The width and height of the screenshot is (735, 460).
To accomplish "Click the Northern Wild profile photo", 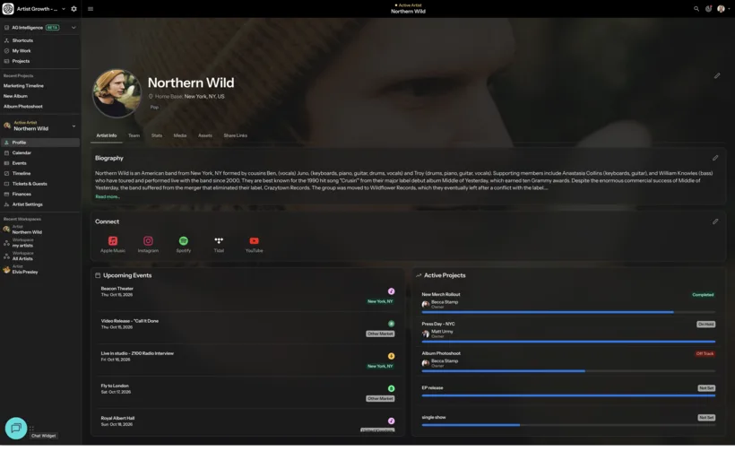I will click(117, 93).
